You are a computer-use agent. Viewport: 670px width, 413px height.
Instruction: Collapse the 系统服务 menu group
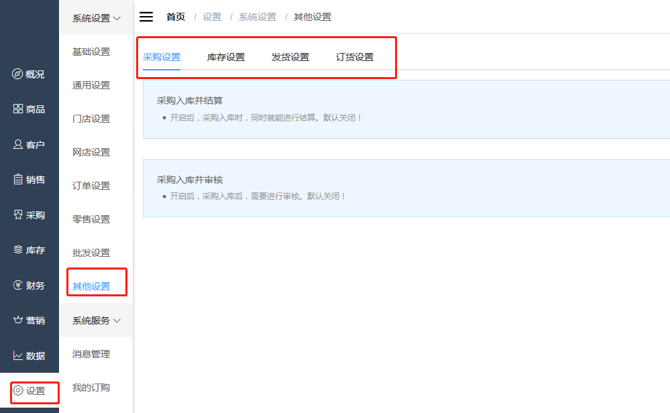pos(96,320)
